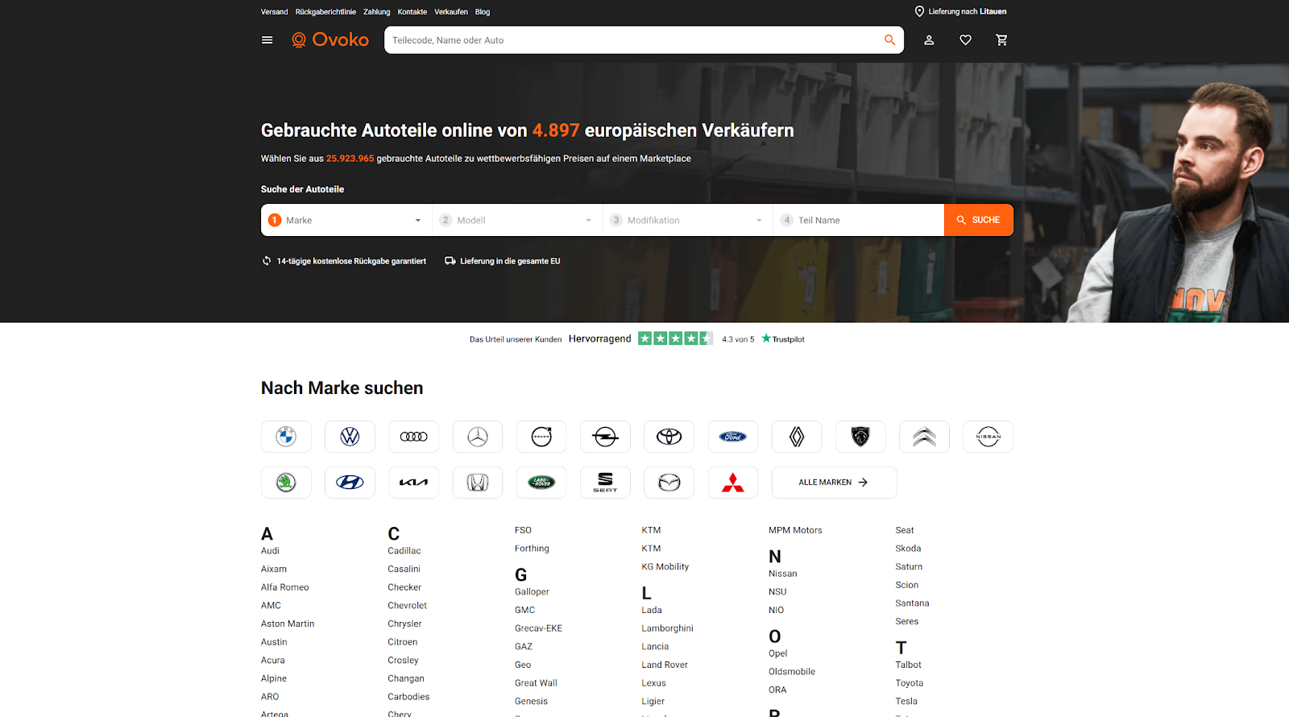The height and width of the screenshot is (717, 1289).
Task: Open the Genesis brand link
Action: (x=531, y=702)
